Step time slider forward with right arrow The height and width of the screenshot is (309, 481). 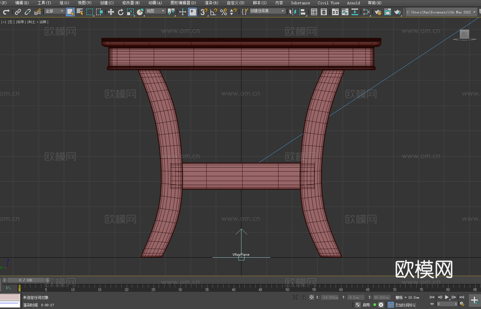pyautogui.click(x=47, y=280)
